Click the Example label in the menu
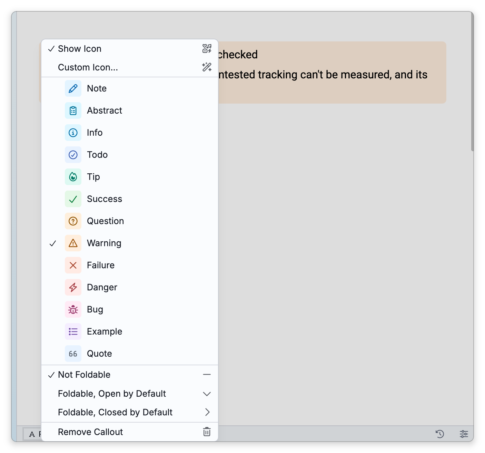 (105, 331)
